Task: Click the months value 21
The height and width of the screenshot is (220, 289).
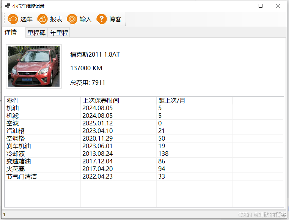Action: [x=162, y=131]
